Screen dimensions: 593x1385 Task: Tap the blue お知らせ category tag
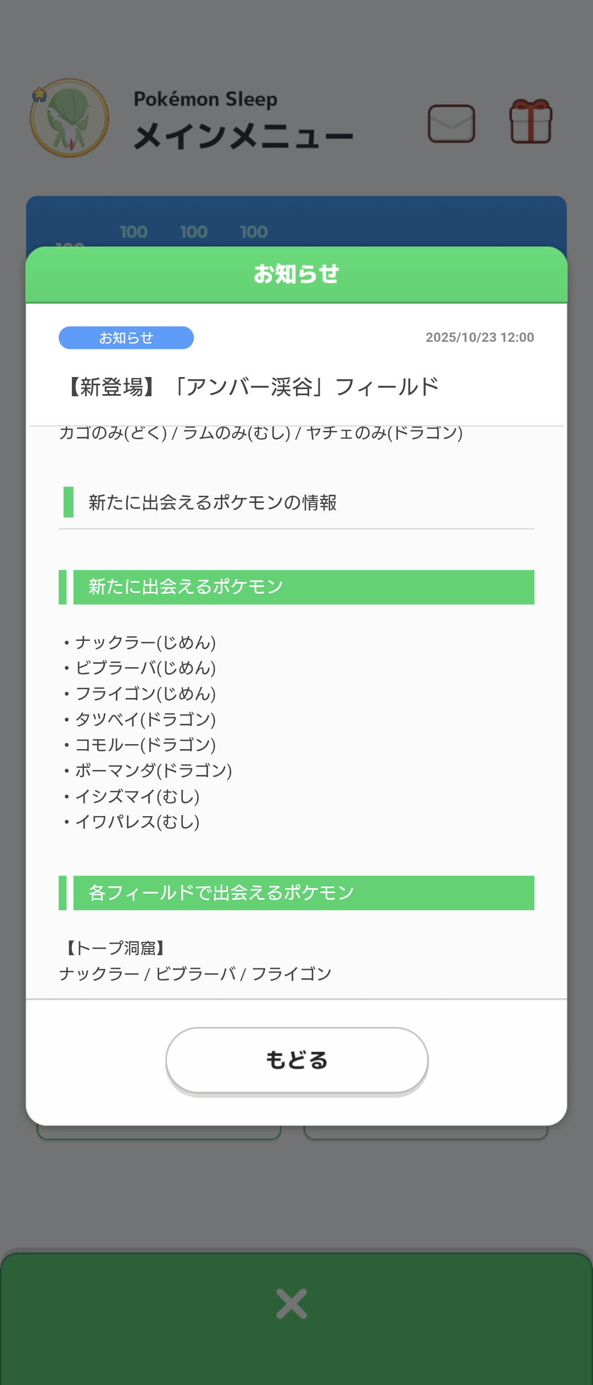(126, 337)
